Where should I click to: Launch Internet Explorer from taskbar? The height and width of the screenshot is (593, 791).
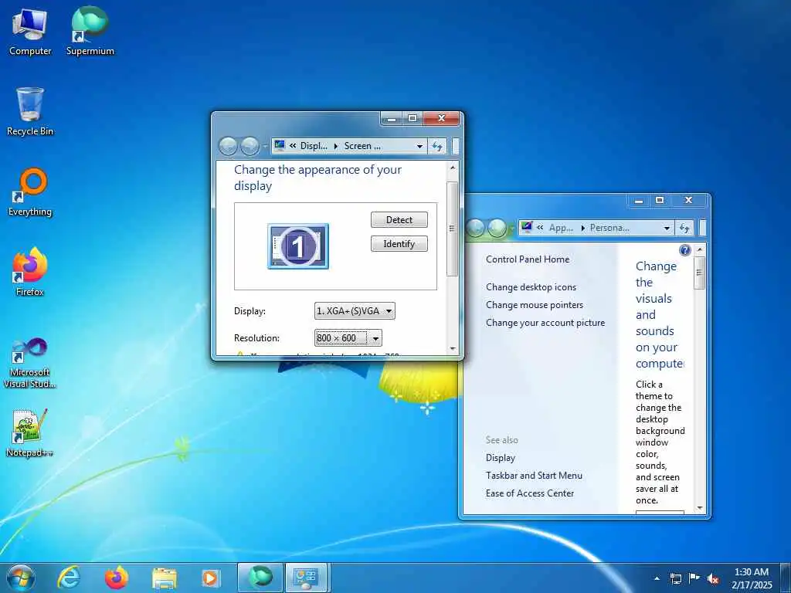[69, 578]
